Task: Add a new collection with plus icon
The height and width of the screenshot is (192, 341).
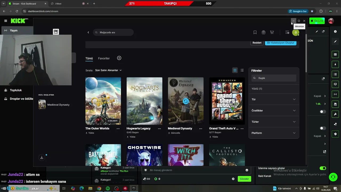Action: [119, 58]
